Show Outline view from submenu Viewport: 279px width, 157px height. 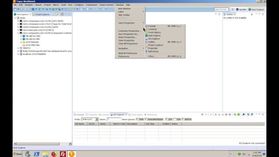click(x=151, y=42)
